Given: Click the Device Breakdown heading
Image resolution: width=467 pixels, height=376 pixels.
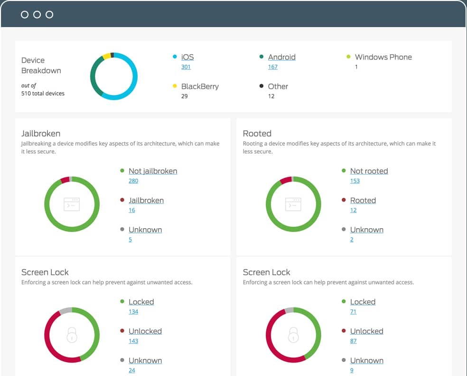Looking at the screenshot, I should tap(41, 65).
